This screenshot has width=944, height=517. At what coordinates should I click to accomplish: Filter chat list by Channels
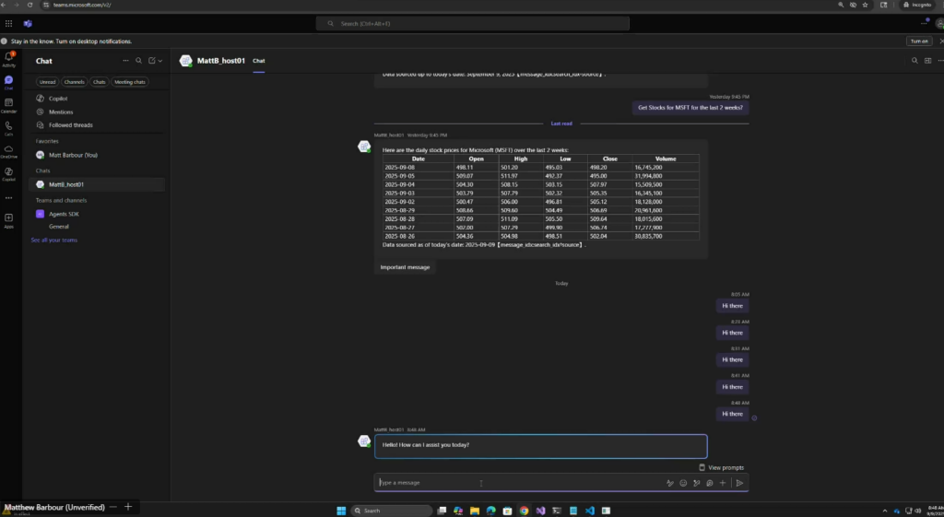click(x=74, y=82)
